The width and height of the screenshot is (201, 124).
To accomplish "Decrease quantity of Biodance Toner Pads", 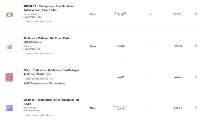I will pos(146,46).
